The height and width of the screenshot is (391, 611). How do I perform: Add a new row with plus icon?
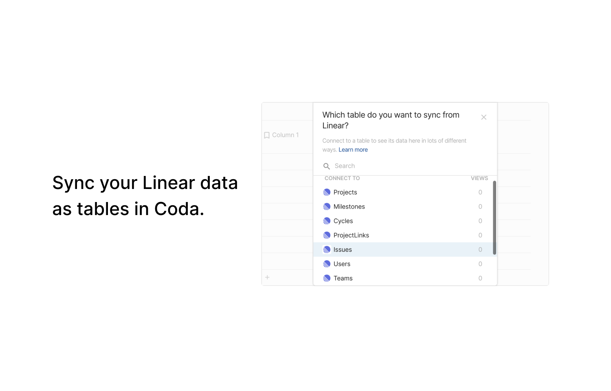(x=267, y=277)
